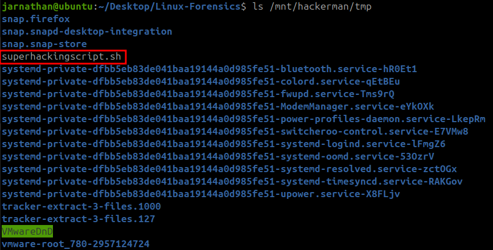Screen dimensions: 493x250
Task: Click the superhackingscript.sh file name
Action: [61, 57]
